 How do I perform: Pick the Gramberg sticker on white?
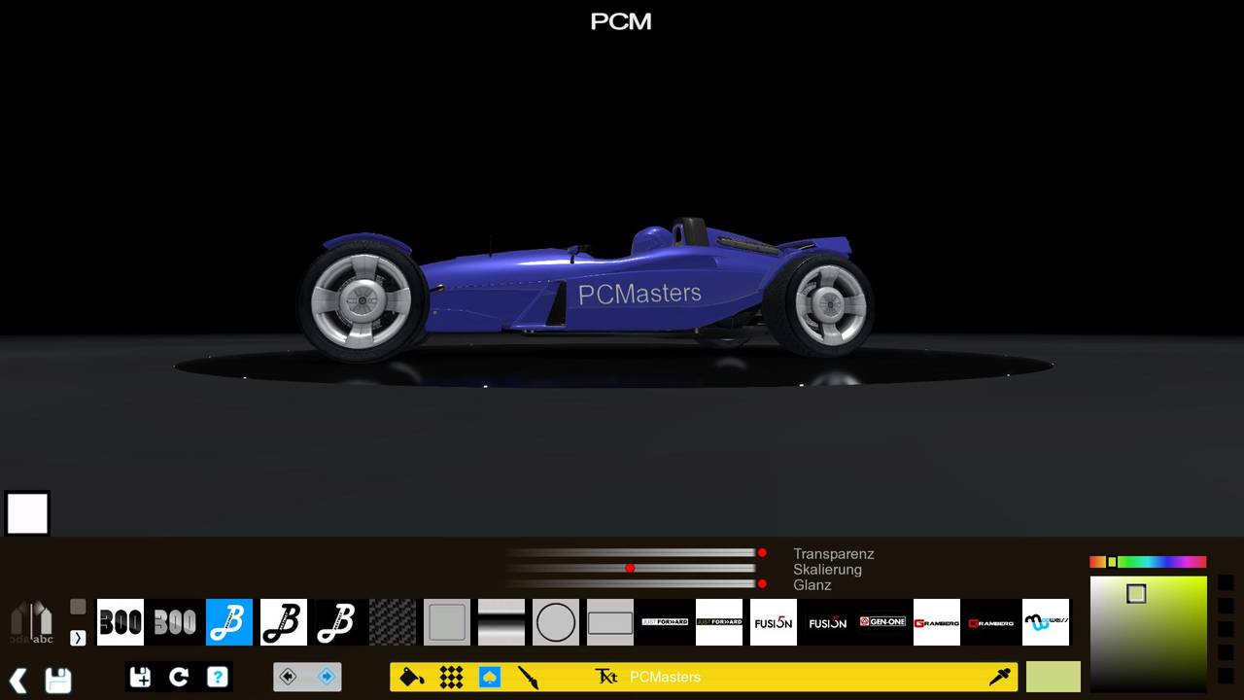(937, 622)
